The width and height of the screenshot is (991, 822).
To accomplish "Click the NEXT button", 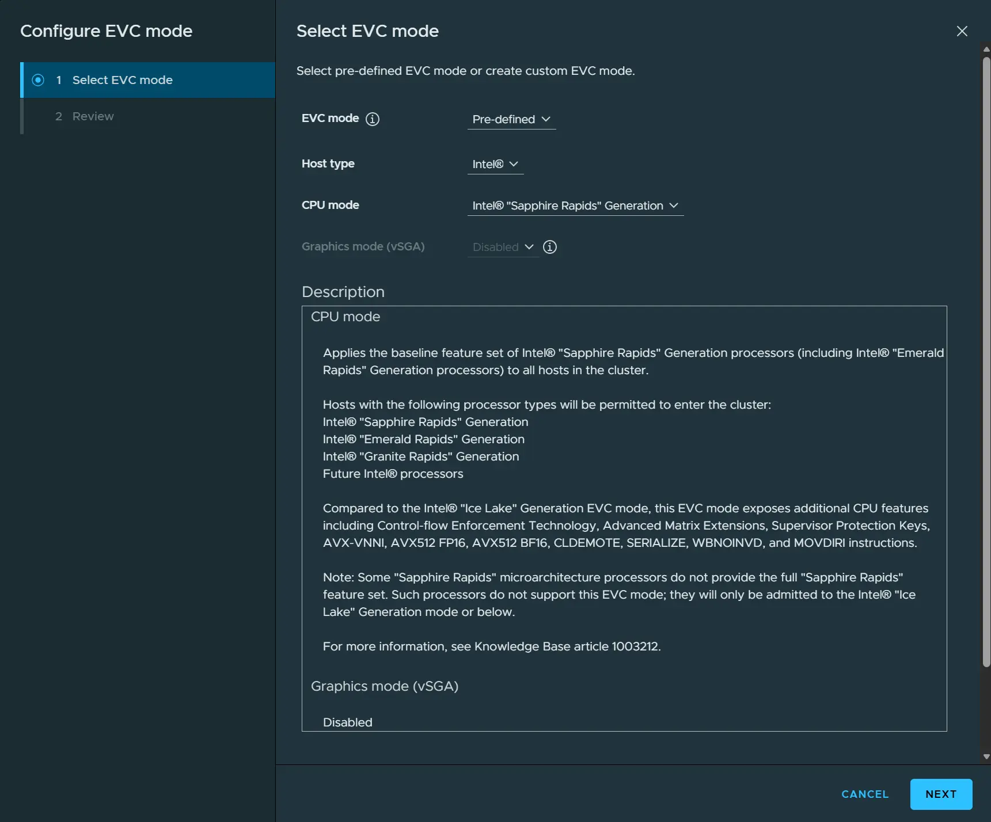I will pos(941,794).
